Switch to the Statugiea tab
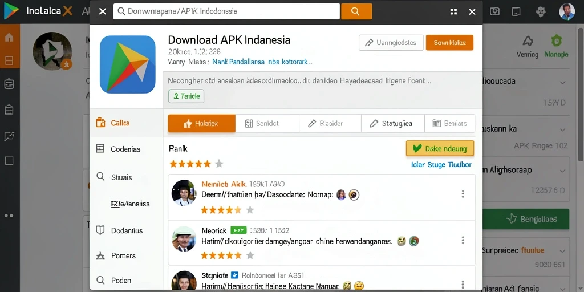The width and height of the screenshot is (584, 292). [x=392, y=123]
